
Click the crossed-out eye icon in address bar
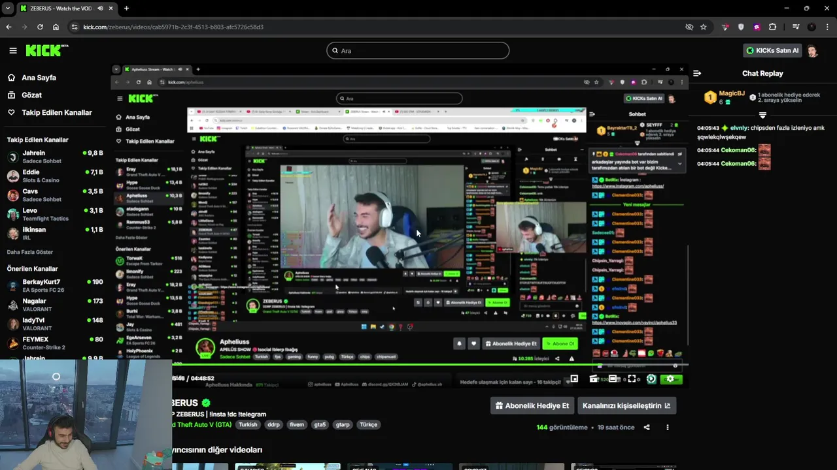click(689, 27)
